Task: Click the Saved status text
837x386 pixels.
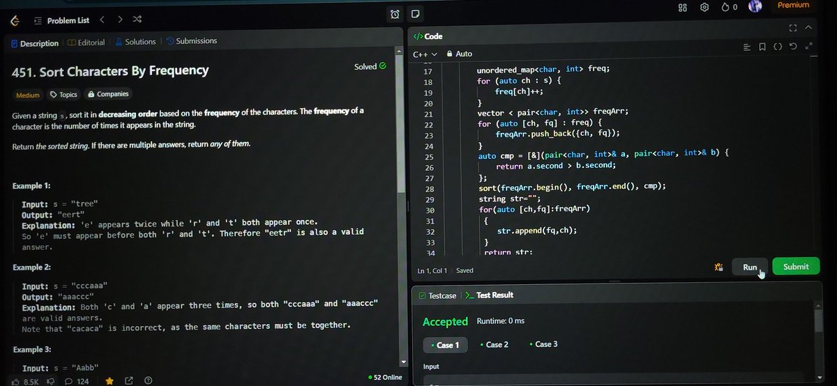Action: (x=465, y=270)
